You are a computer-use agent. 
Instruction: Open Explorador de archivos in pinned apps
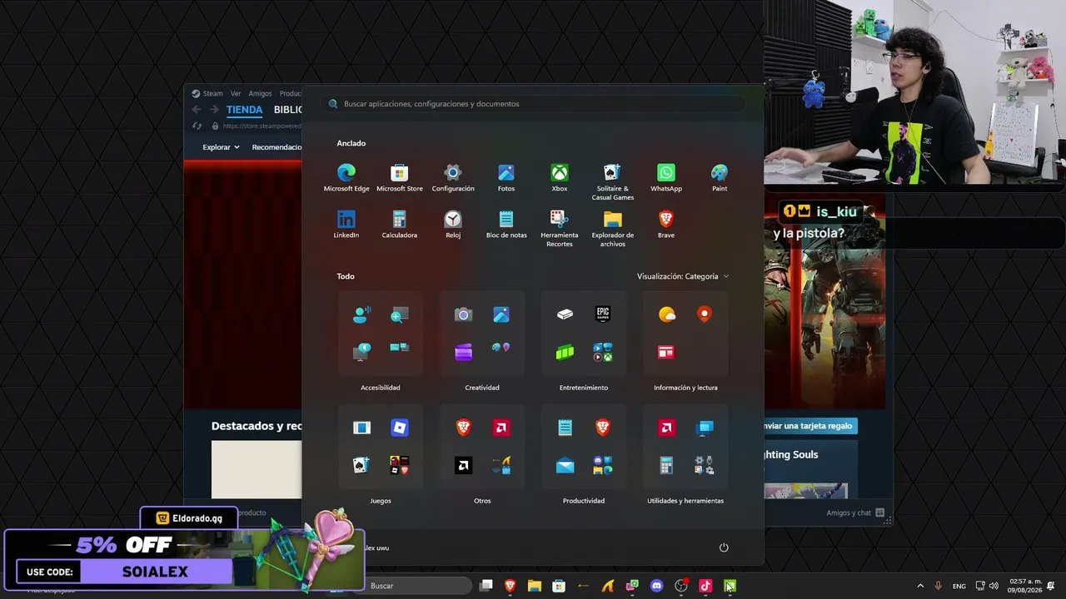(613, 229)
